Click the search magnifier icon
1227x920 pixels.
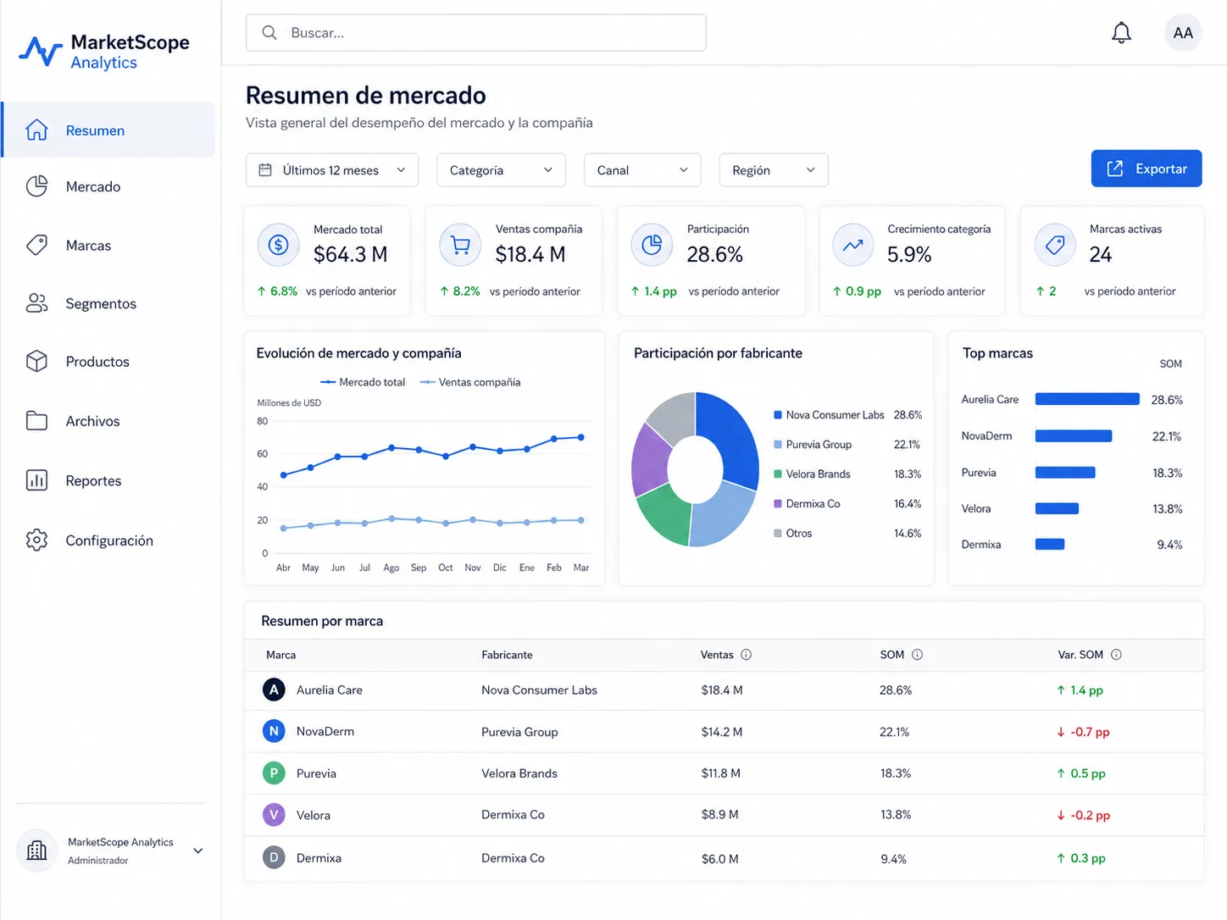[x=269, y=33]
